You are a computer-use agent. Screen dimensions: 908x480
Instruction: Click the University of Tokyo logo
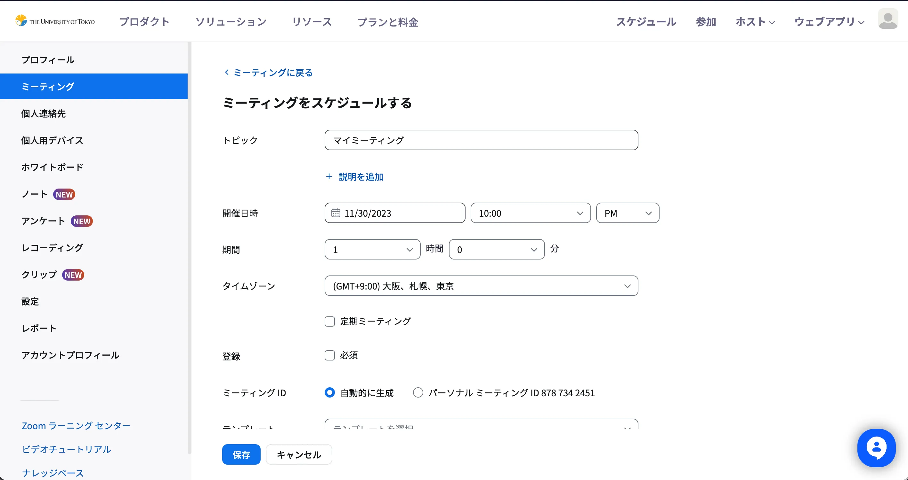click(55, 21)
